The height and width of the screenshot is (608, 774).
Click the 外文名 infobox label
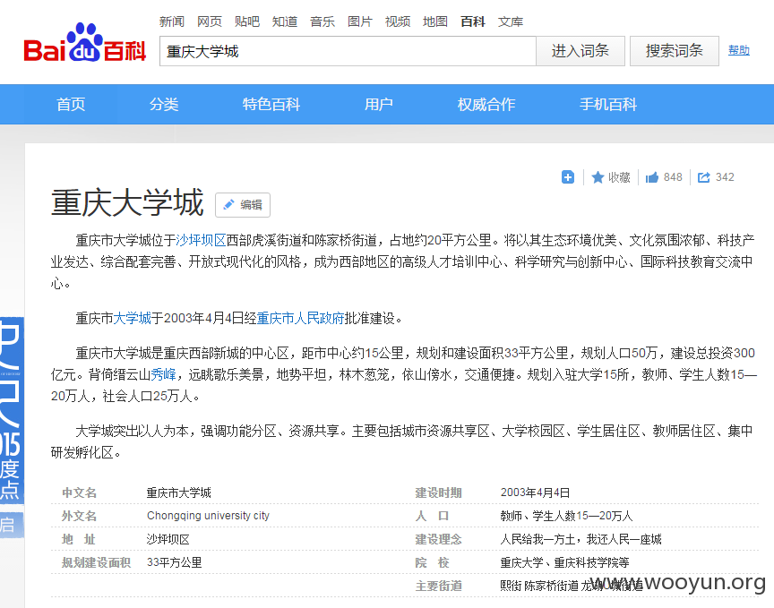pos(79,516)
